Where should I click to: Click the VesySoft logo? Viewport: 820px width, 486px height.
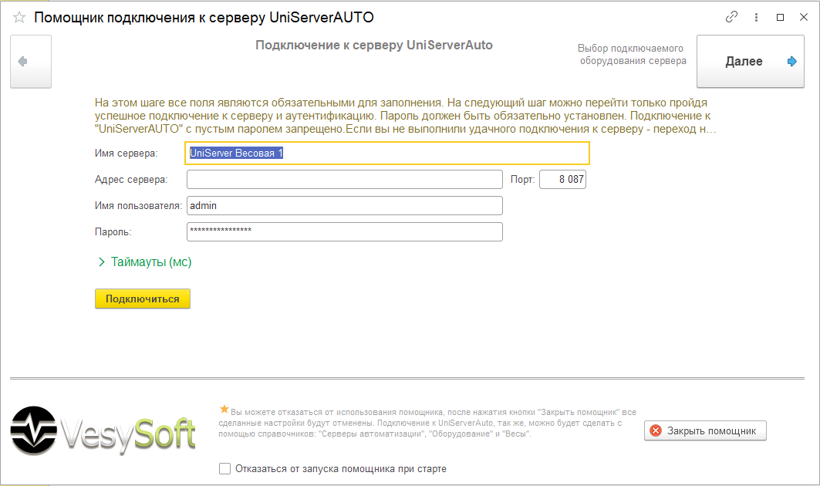(103, 429)
